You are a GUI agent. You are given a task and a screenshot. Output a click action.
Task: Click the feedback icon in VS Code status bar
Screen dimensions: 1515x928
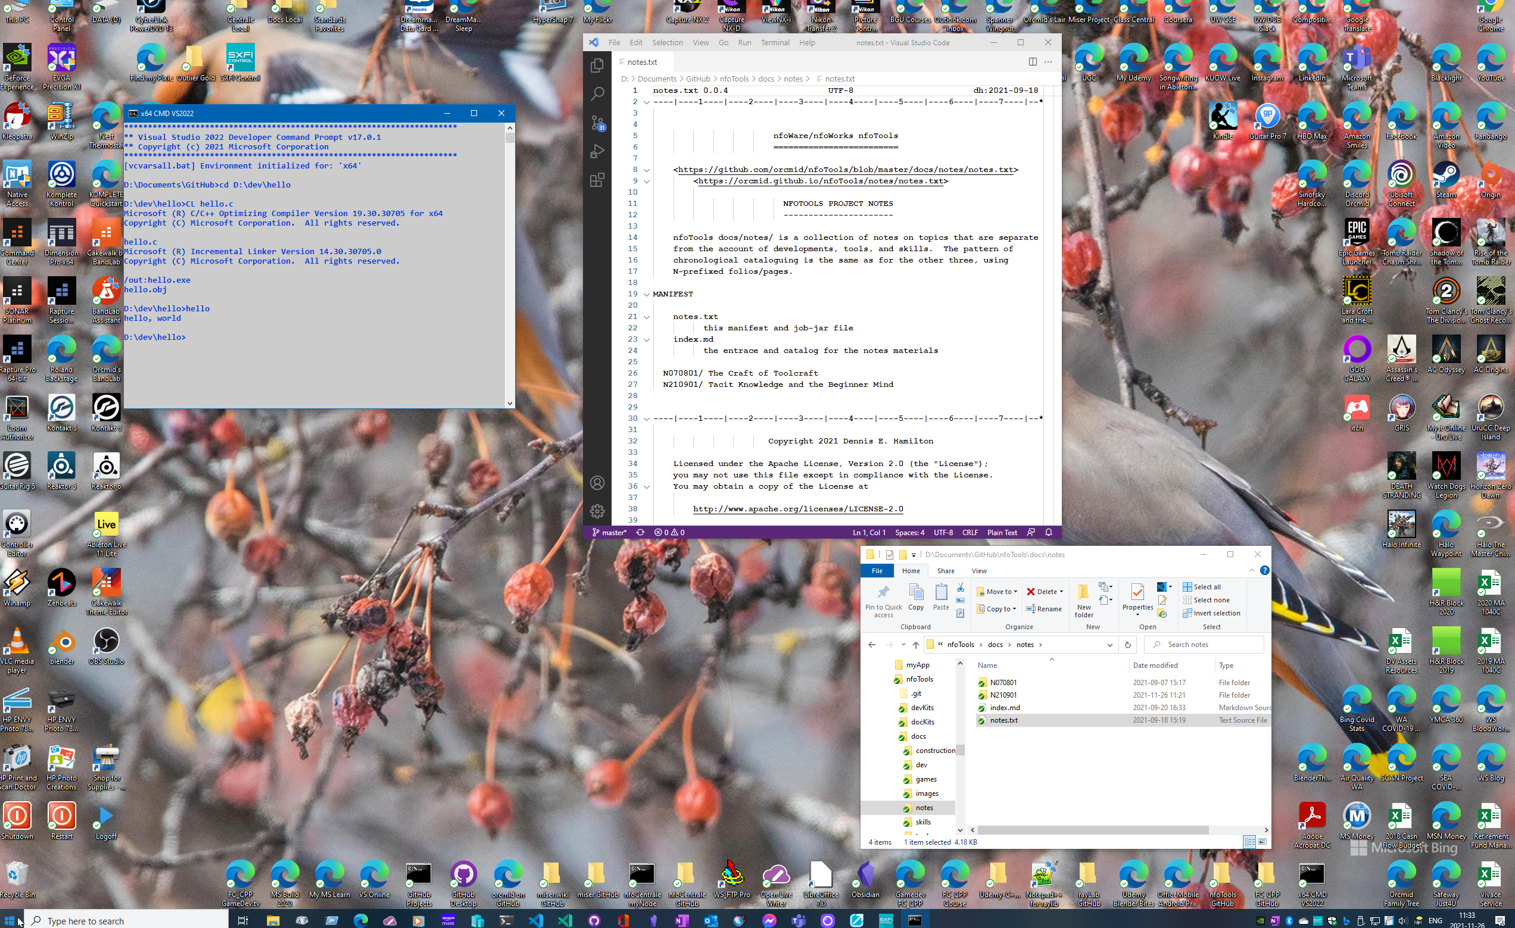[1031, 532]
